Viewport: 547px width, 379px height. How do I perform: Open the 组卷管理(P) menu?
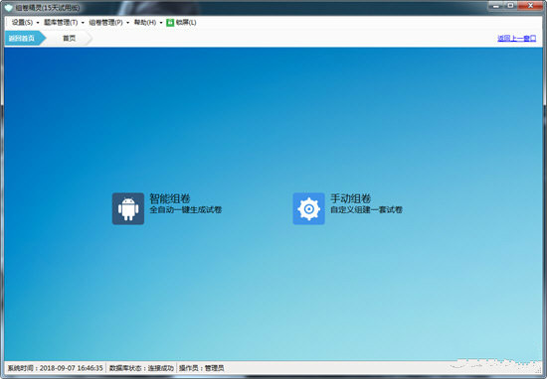(x=105, y=23)
